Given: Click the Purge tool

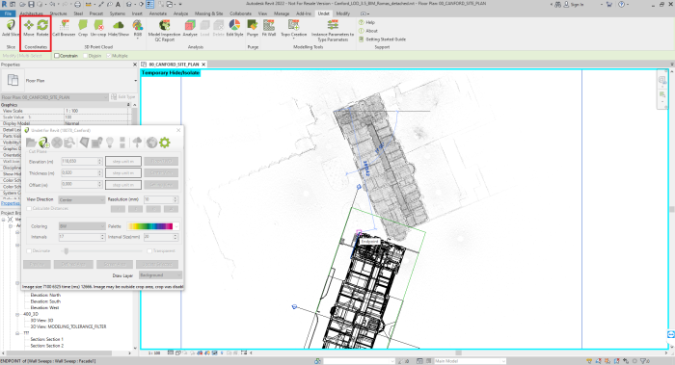Looking at the screenshot, I should tap(253, 28).
